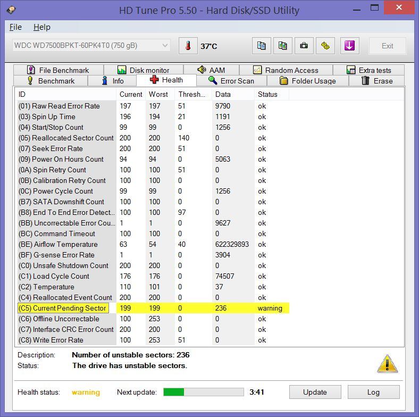Image resolution: width=419 pixels, height=417 pixels.
Task: Switch to the Disk monitor tab
Action: click(144, 70)
